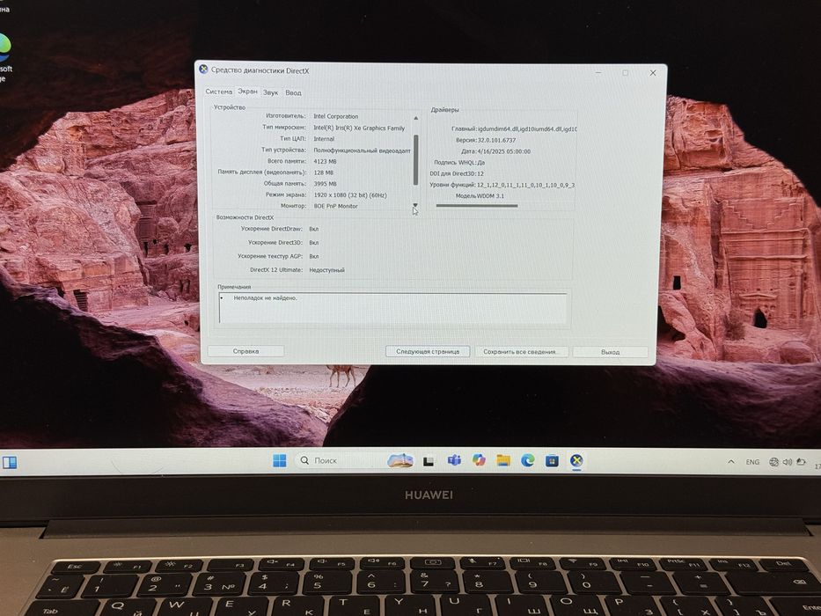
Task: Click the Неполадок не найдено note
Action: 265,298
